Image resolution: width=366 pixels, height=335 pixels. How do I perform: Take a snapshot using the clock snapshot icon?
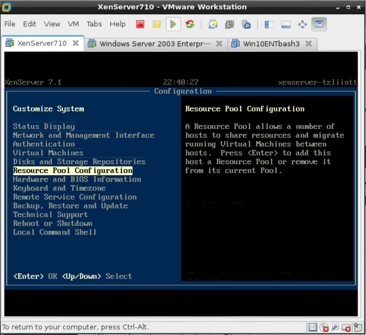[213, 24]
